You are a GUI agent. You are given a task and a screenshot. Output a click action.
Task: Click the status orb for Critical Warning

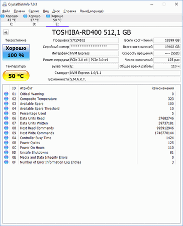[7, 94]
